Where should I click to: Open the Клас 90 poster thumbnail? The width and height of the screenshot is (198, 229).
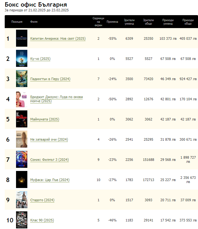point(22,220)
